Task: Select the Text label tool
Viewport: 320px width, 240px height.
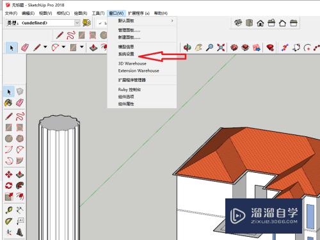Action: tap(20, 221)
